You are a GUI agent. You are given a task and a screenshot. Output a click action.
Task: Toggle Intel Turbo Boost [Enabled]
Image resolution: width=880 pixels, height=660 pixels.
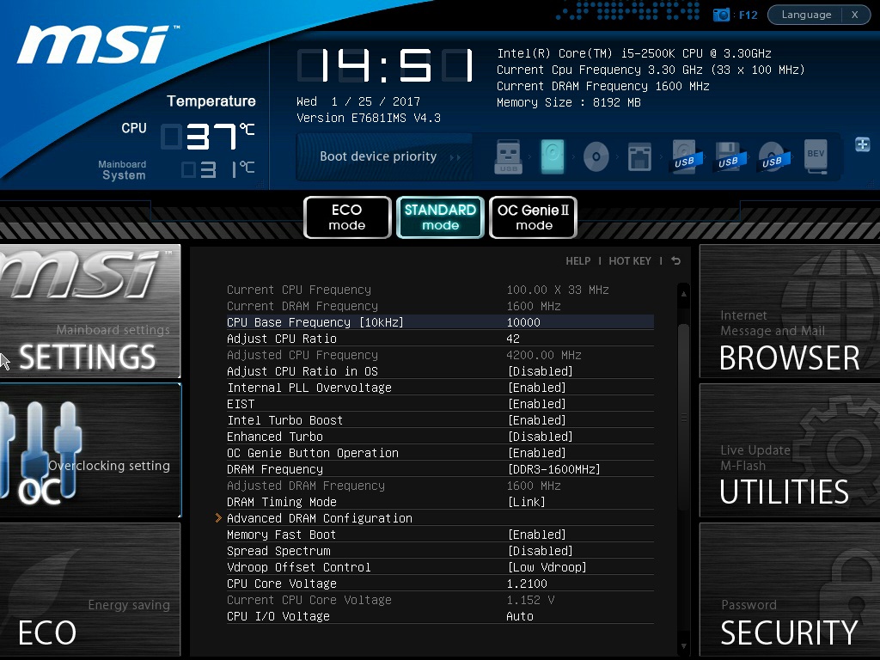[x=536, y=420]
